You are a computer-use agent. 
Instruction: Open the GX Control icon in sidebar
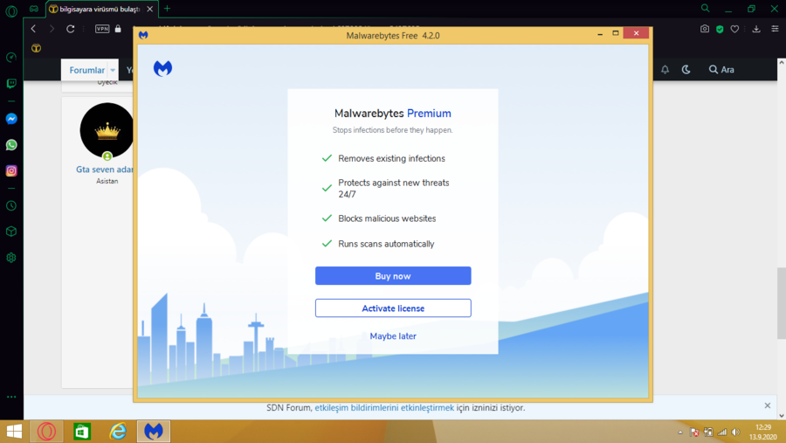coord(11,58)
